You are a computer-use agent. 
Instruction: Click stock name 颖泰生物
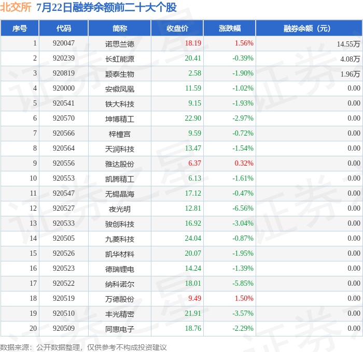pos(120,74)
